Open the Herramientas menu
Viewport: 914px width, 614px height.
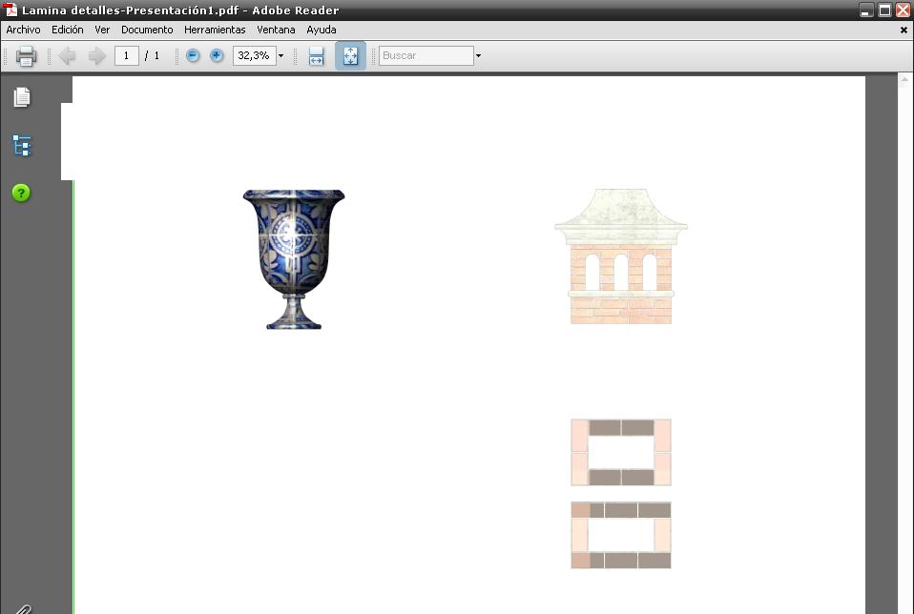pyautogui.click(x=215, y=30)
